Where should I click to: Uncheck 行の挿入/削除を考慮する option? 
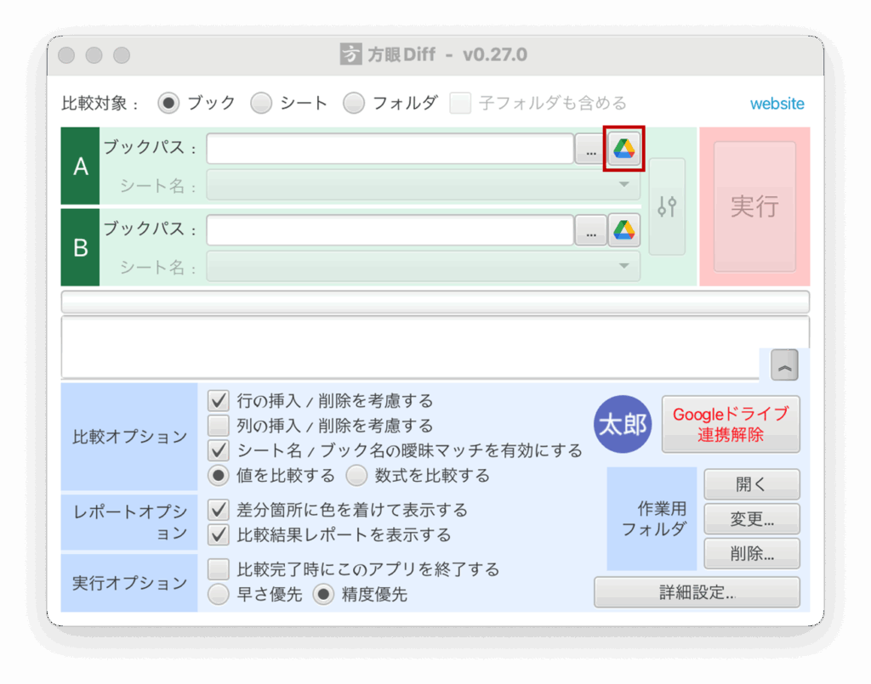[219, 400]
